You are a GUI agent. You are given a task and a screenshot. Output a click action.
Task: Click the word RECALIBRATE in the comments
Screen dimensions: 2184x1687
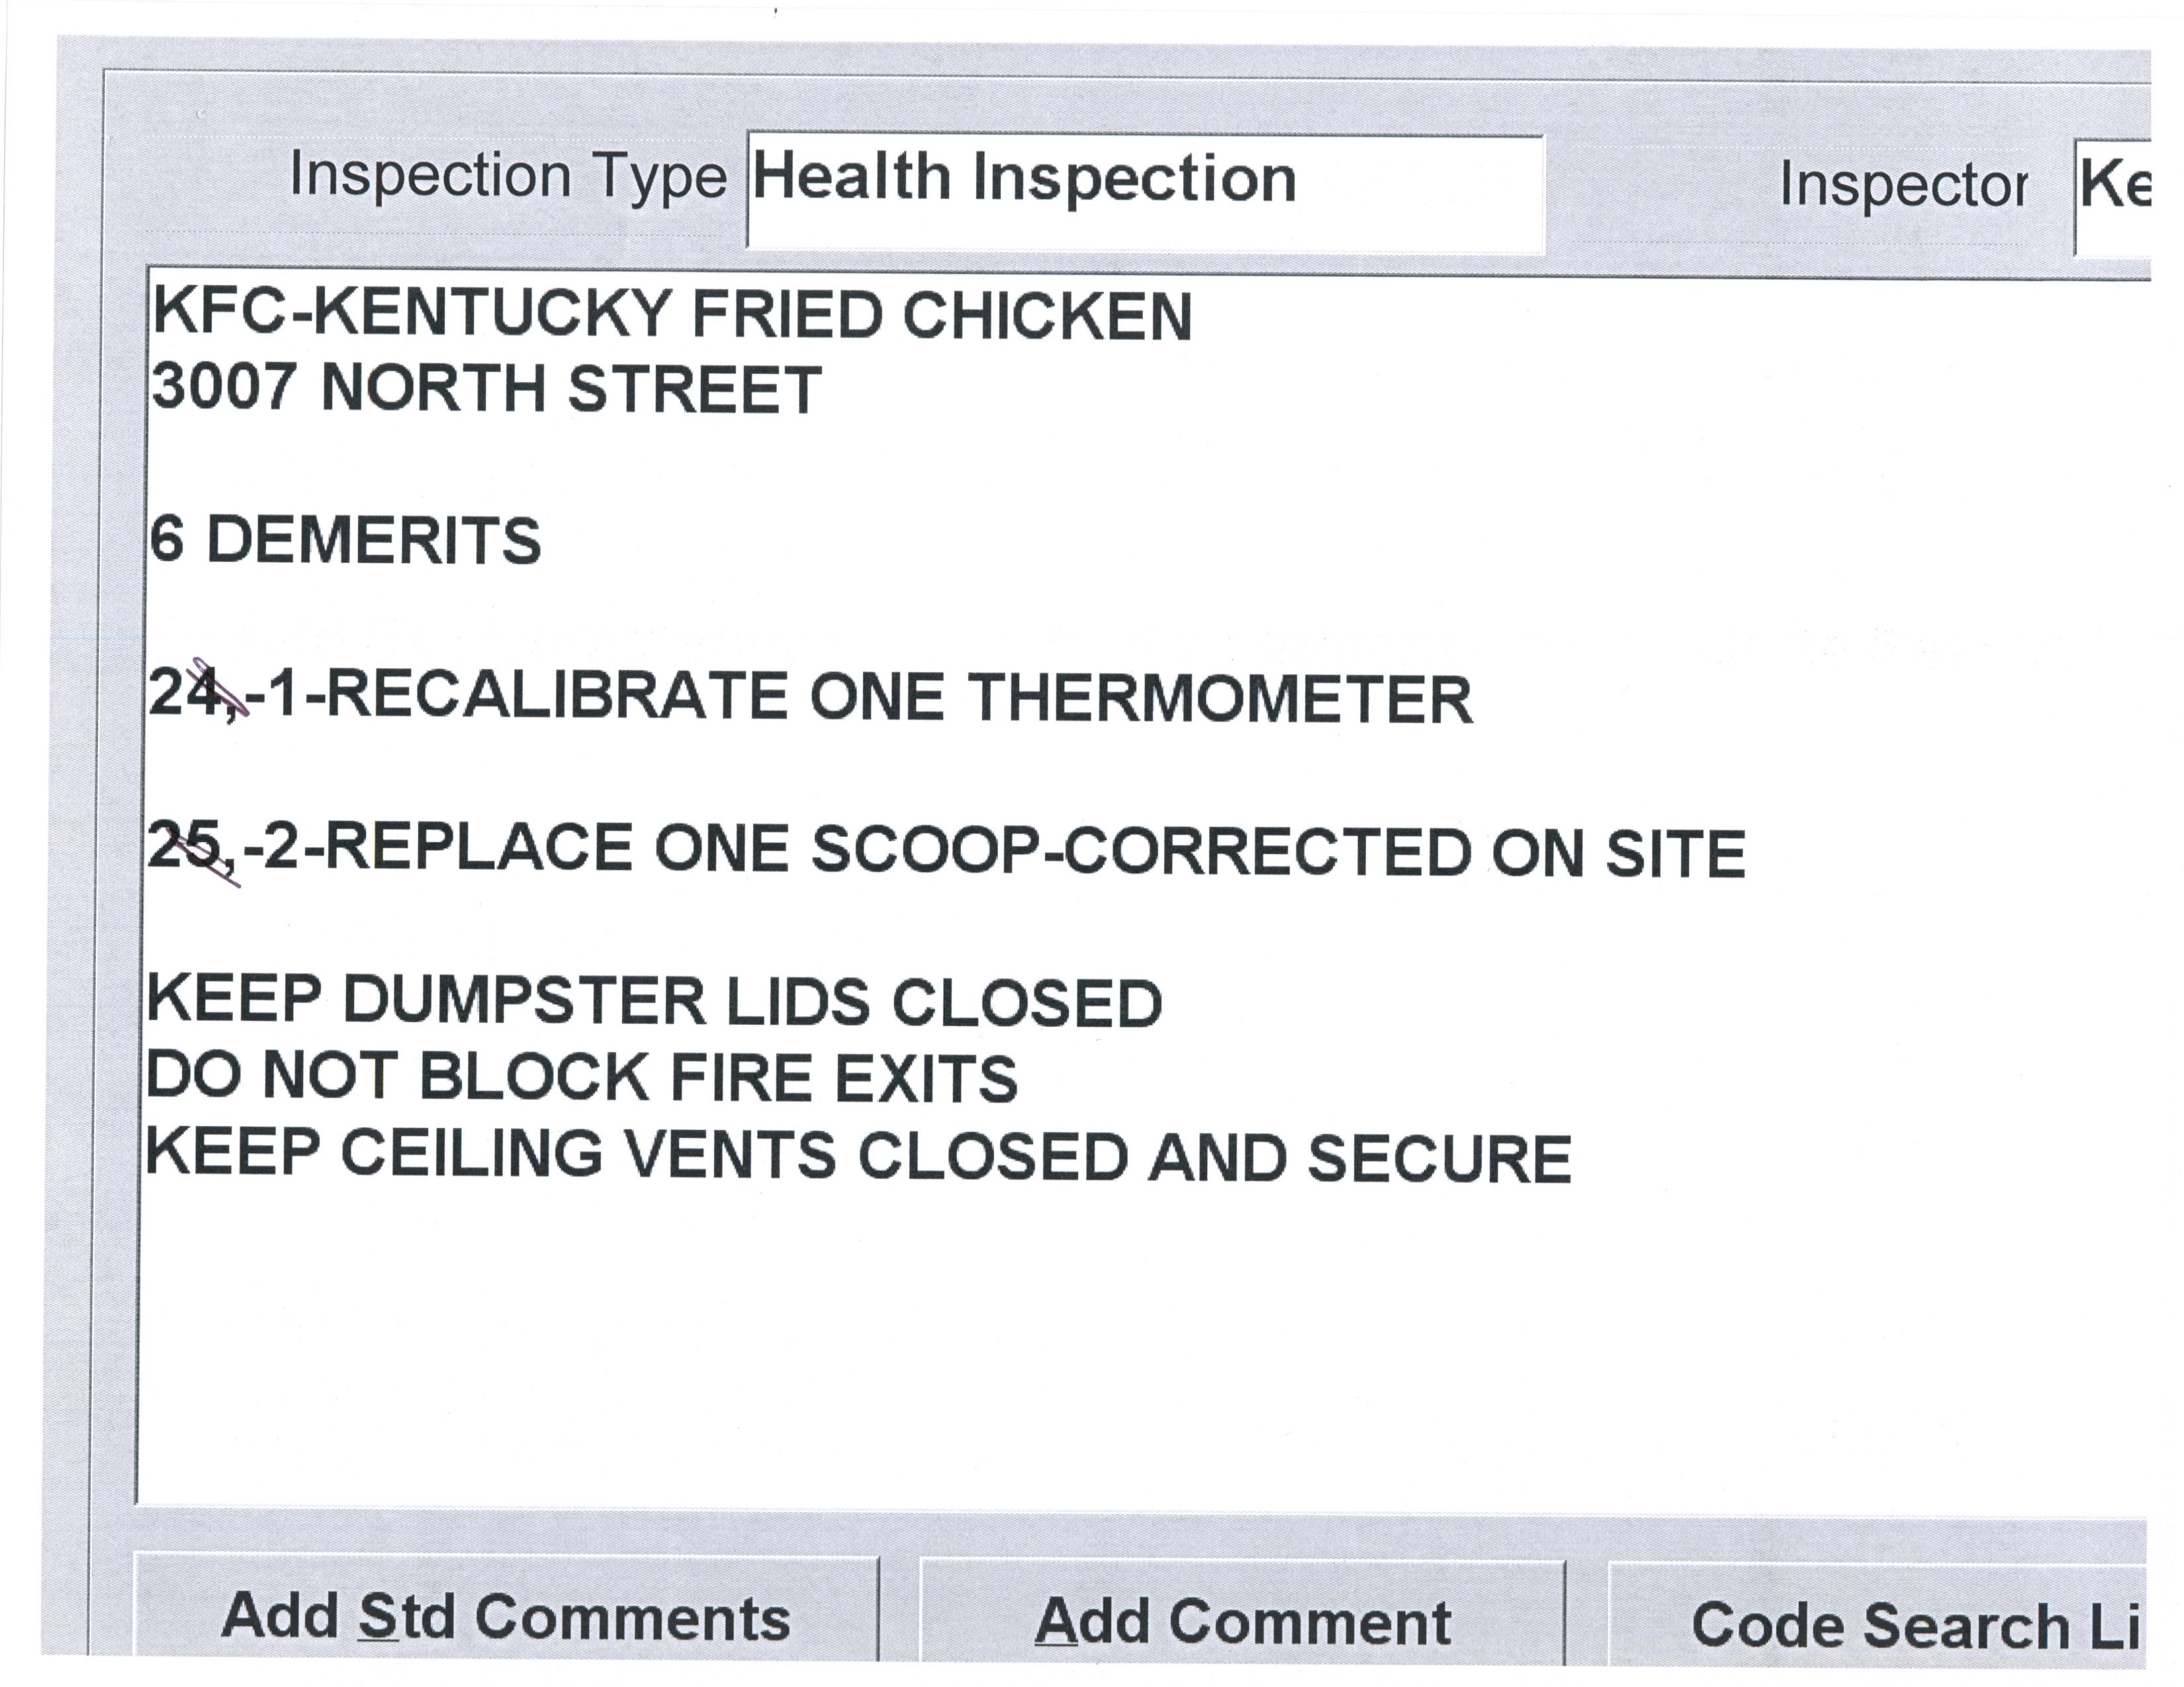(x=557, y=695)
